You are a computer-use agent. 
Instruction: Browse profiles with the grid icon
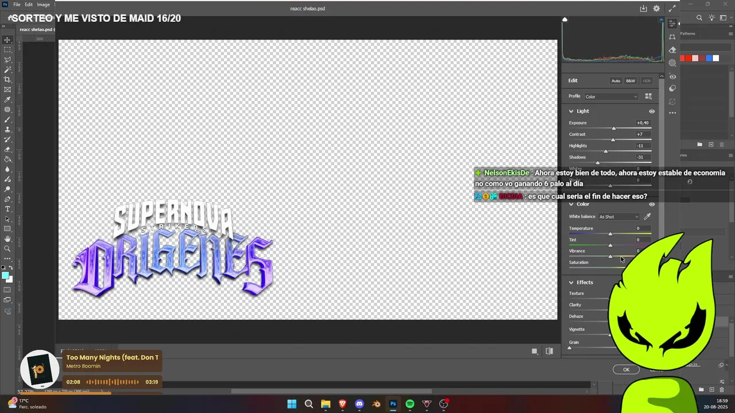pyautogui.click(x=648, y=96)
